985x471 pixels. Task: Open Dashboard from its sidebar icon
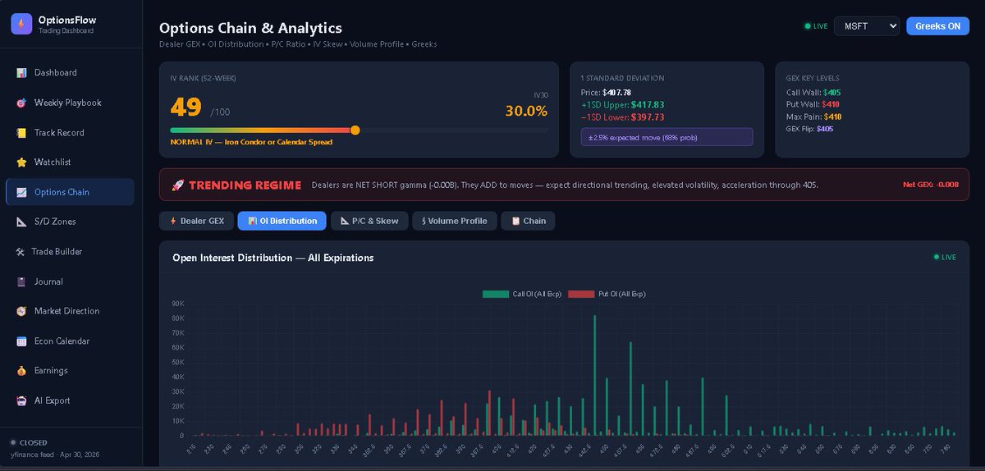tap(21, 73)
